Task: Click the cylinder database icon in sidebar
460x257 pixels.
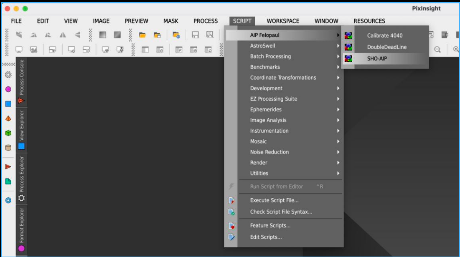Action: (x=8, y=147)
